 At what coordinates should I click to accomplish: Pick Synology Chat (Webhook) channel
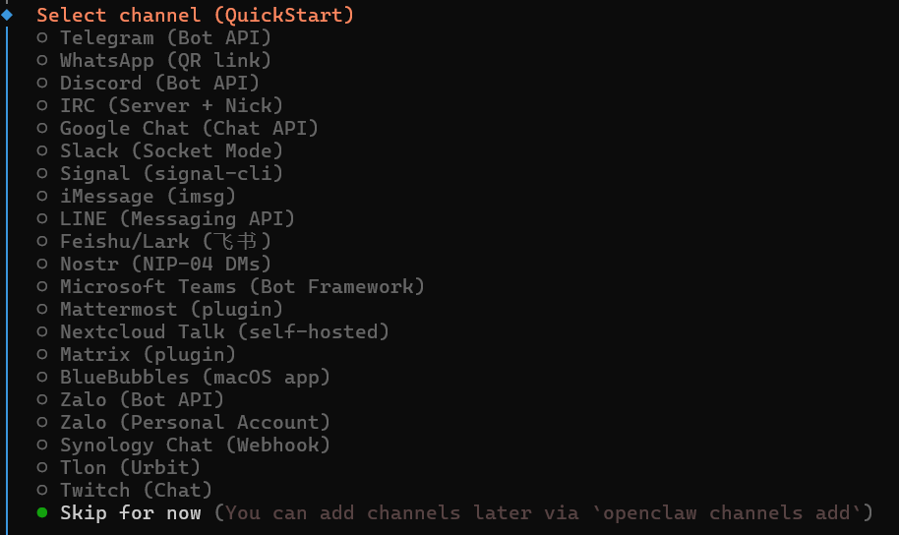pos(195,446)
